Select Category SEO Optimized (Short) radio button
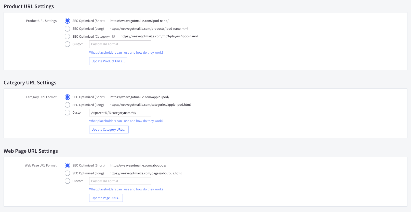The width and height of the screenshot is (411, 212). [x=67, y=97]
